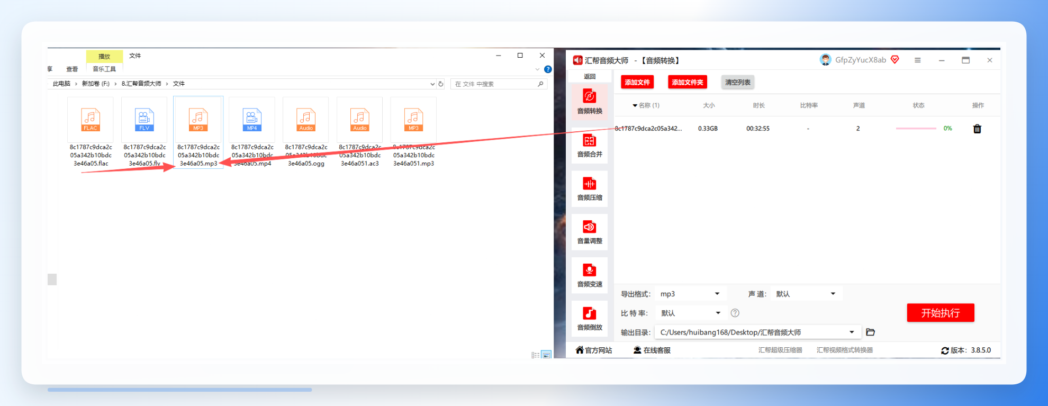Delete the listed file with trash icon

point(977,129)
